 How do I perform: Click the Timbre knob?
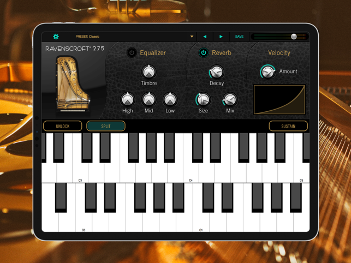(x=148, y=71)
